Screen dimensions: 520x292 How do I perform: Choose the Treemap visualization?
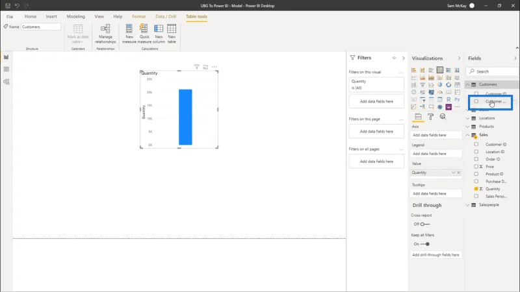pyautogui.click(x=458, y=85)
